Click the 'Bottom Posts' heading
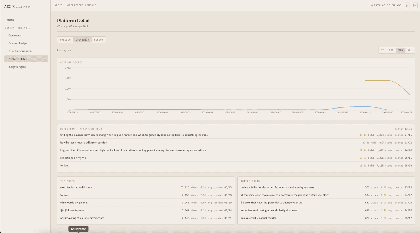The width and height of the screenshot is (420, 233). [x=250, y=181]
